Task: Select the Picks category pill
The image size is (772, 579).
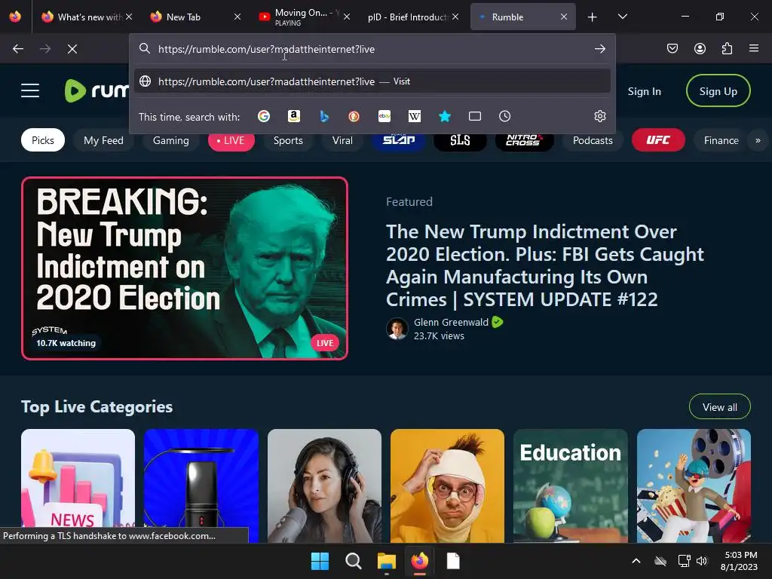Action: (43, 140)
